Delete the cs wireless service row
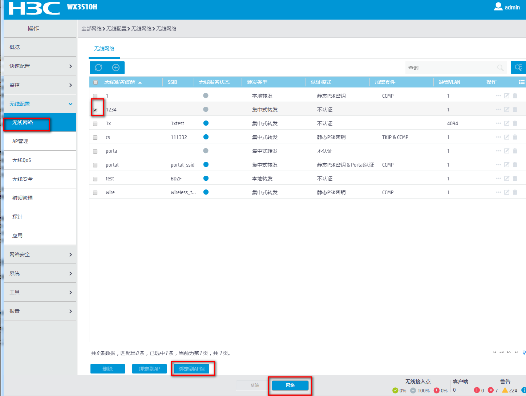Screen dimensions: 526x396 [515, 137]
